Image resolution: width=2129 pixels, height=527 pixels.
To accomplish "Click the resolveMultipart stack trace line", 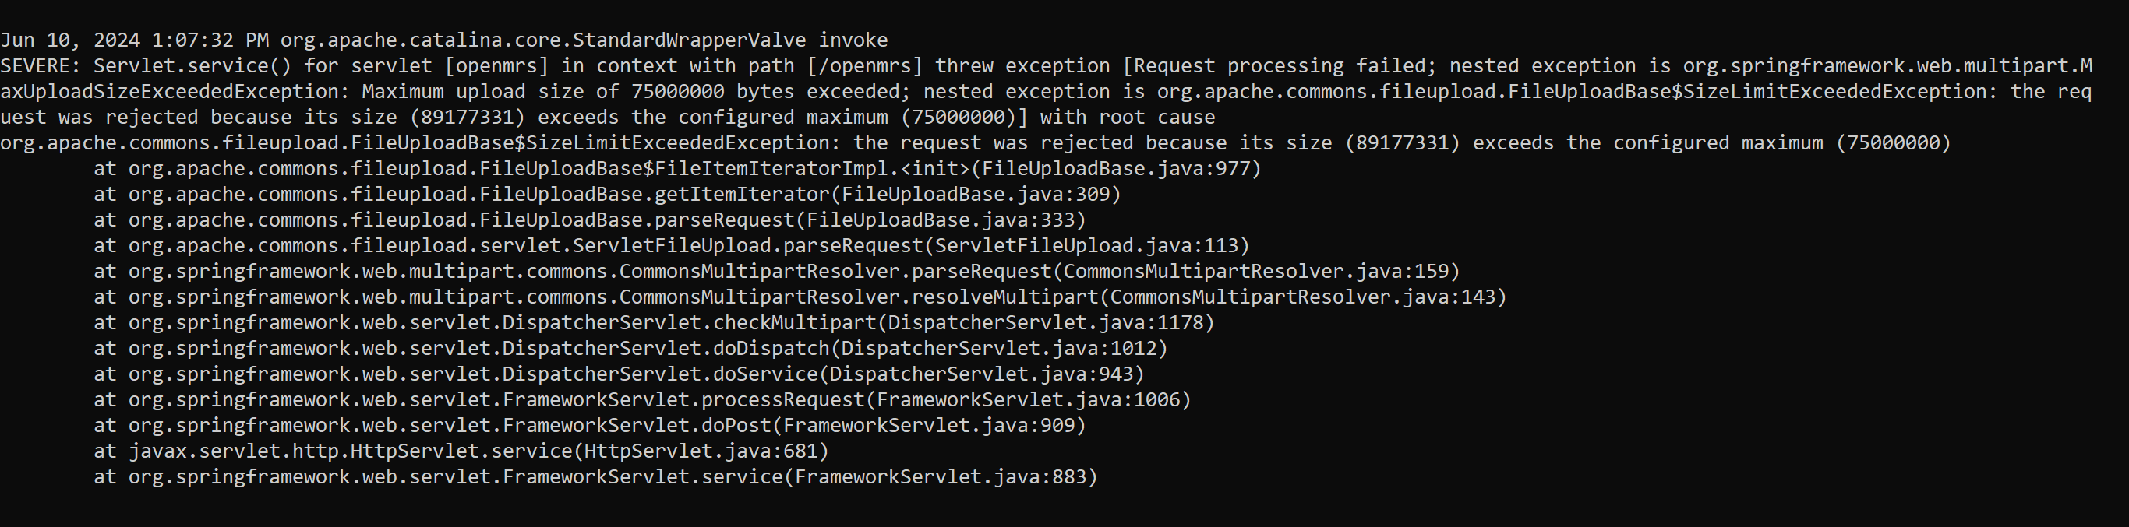I will point(800,297).
